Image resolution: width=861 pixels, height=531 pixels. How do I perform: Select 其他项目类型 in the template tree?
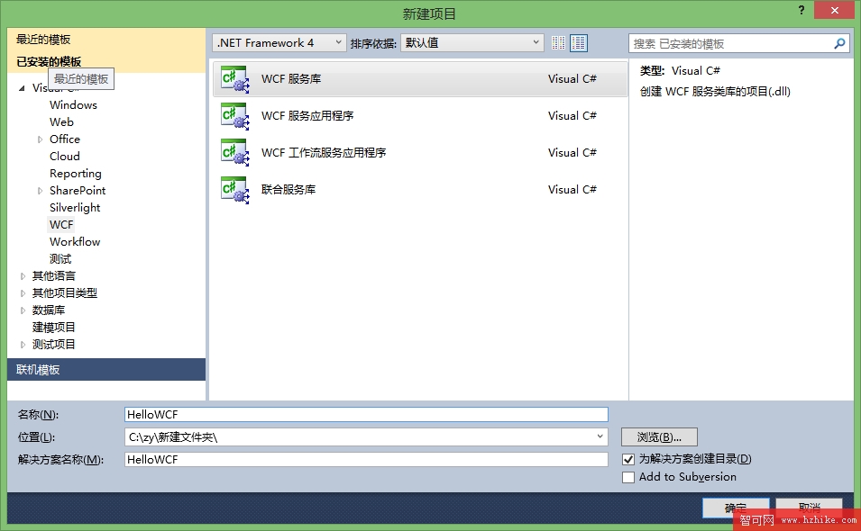tap(65, 293)
